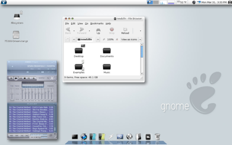232x145 pixels.
Task: Click the XMMS X logo button
Action: pyautogui.click(x=52, y=78)
